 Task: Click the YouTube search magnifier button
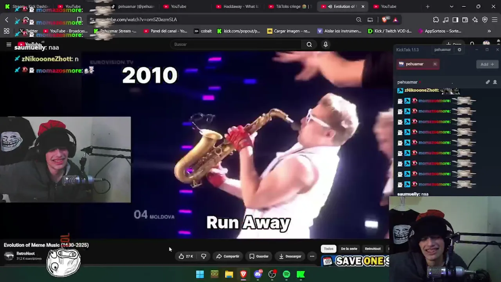coord(309,44)
